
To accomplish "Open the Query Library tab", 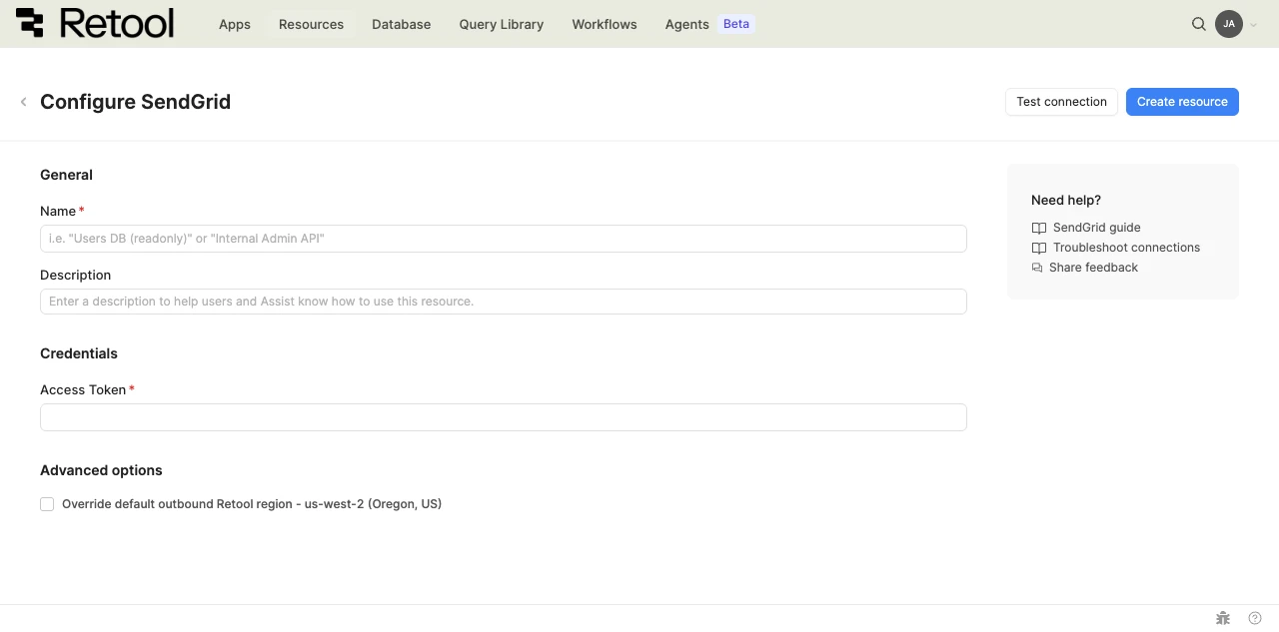I will click(x=502, y=24).
